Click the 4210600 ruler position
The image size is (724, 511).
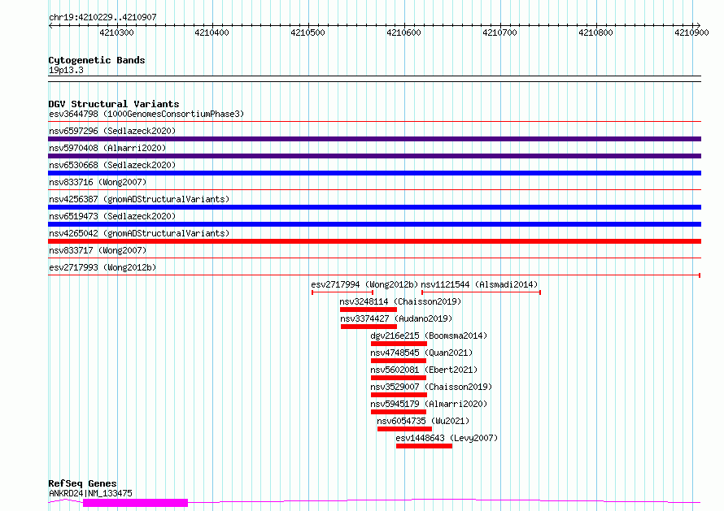[x=404, y=32]
